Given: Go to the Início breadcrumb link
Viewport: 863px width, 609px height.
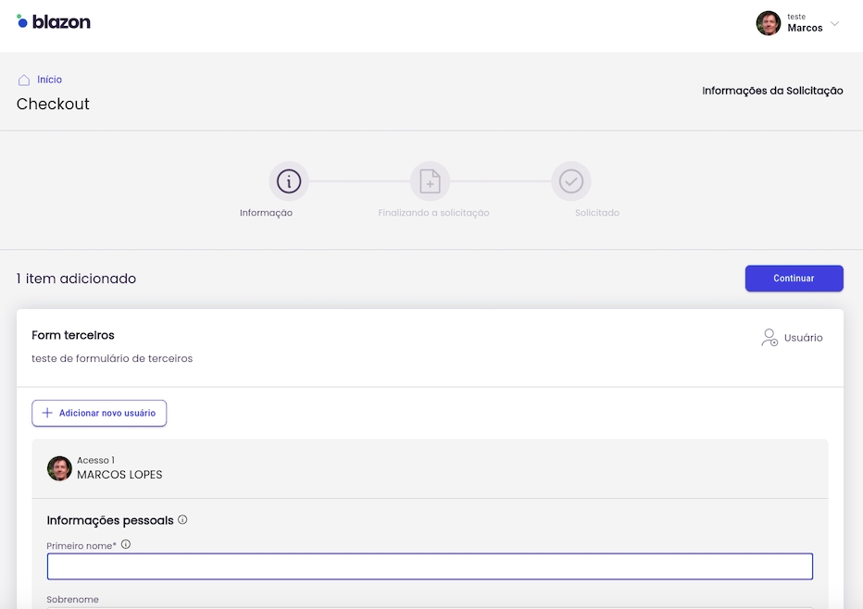Looking at the screenshot, I should click(49, 80).
